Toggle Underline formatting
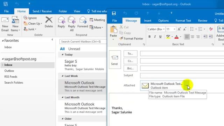224x126 pixels. click(x=160, y=36)
